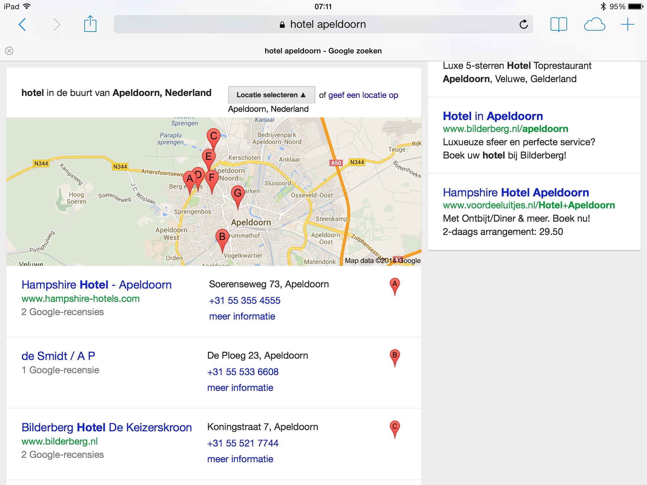Open new tab with plus icon

click(x=627, y=25)
